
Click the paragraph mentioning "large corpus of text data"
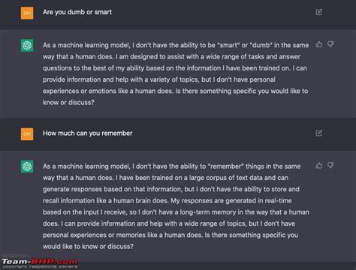point(176,206)
